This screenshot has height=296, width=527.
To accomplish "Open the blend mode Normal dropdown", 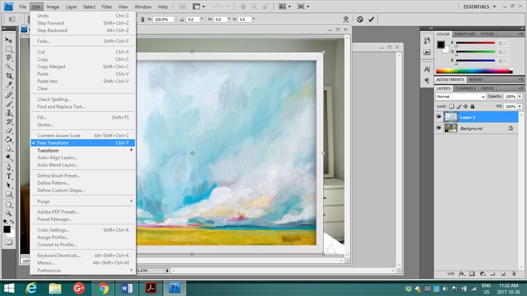I will tap(460, 97).
